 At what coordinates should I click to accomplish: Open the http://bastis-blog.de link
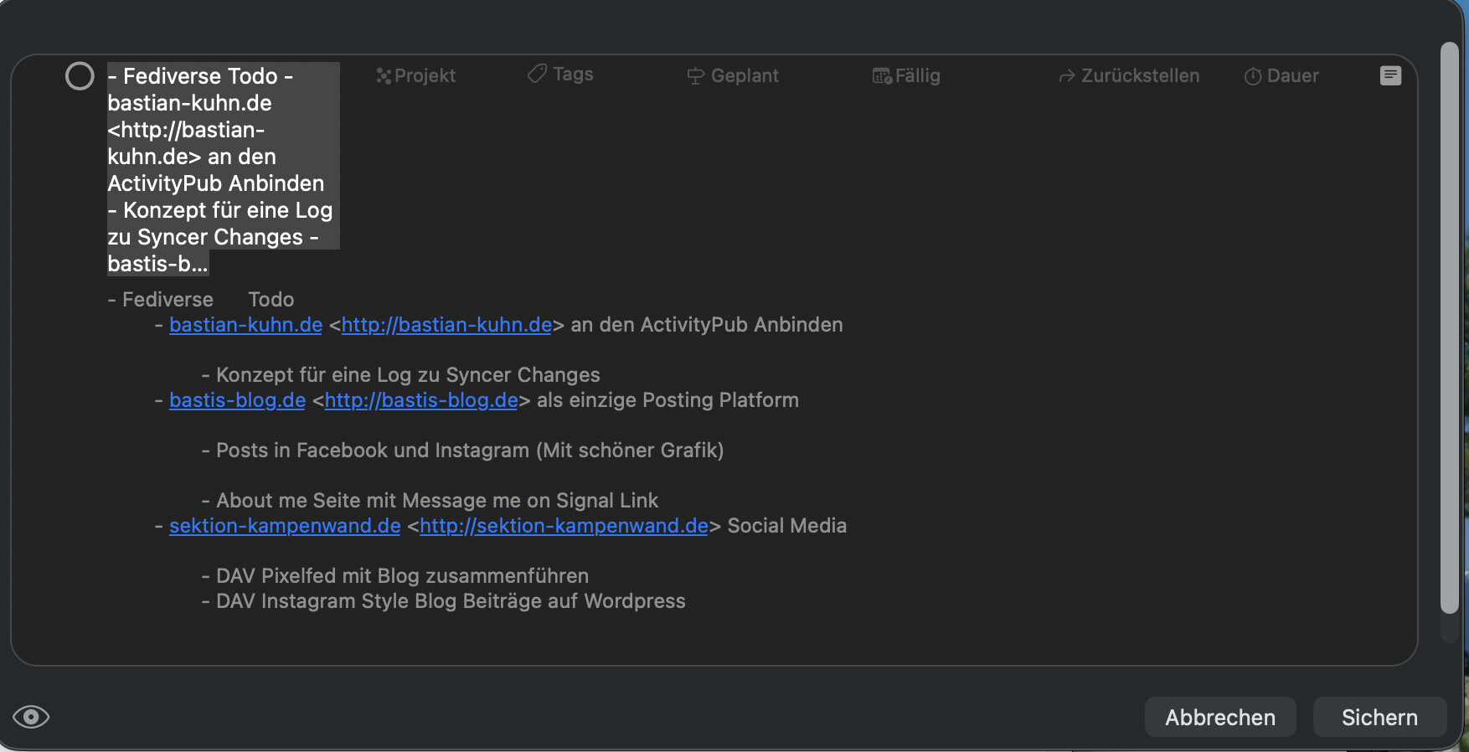(421, 400)
